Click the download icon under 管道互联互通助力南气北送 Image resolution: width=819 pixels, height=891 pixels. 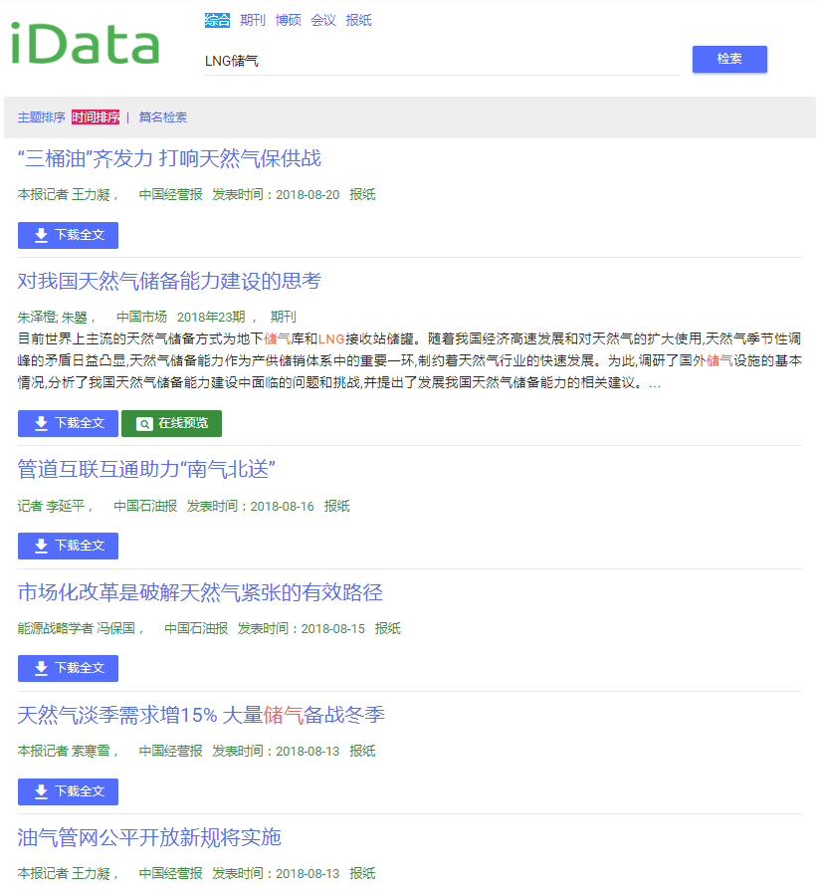[x=40, y=546]
